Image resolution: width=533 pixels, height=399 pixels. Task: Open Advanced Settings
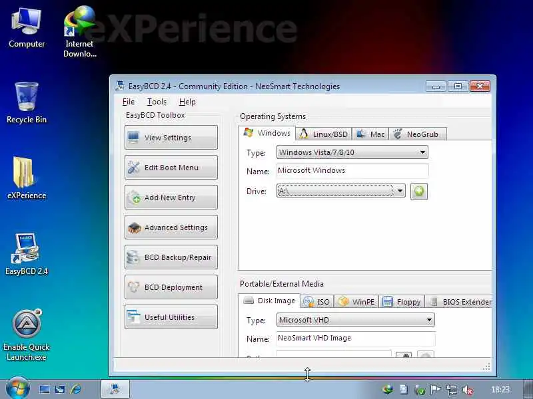(x=171, y=227)
